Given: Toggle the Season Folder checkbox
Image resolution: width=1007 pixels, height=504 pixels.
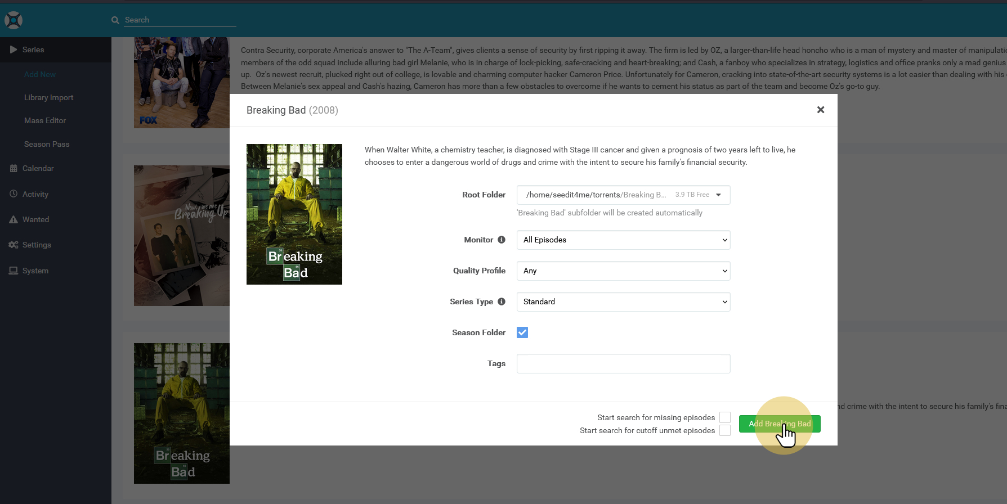Looking at the screenshot, I should click(522, 332).
